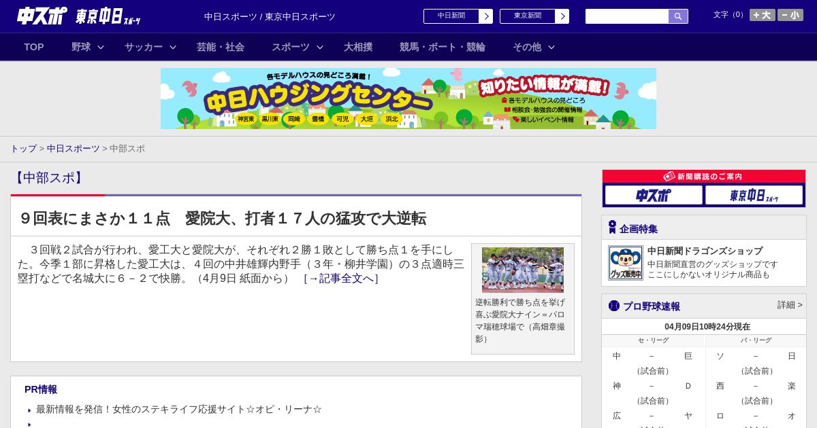The image size is (817, 428).
Task: Click 中日スポーツ breadcrumb link
Action: [x=74, y=148]
